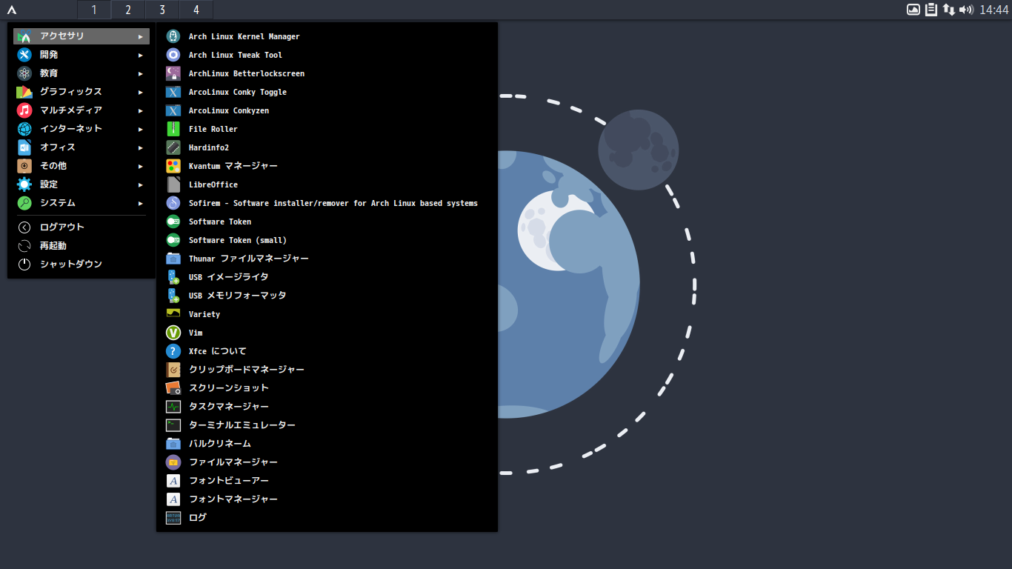Screen dimensions: 1012x569
Task: Click the フォントビューアー icon
Action: [x=173, y=481]
